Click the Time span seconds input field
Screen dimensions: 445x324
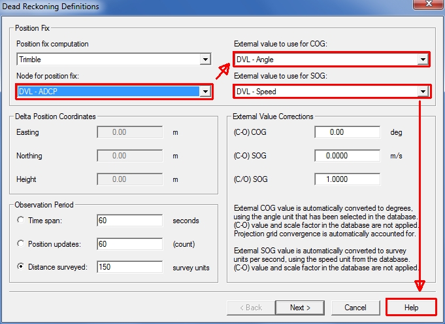pyautogui.click(x=129, y=221)
